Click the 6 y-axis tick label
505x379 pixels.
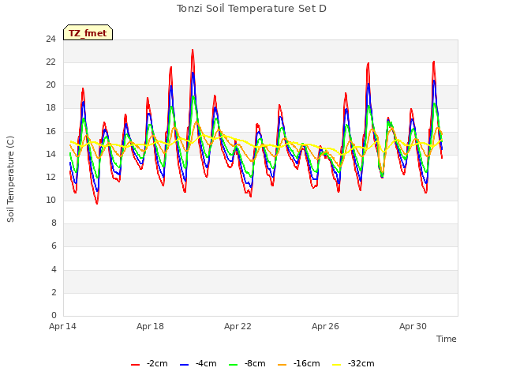(x=54, y=246)
